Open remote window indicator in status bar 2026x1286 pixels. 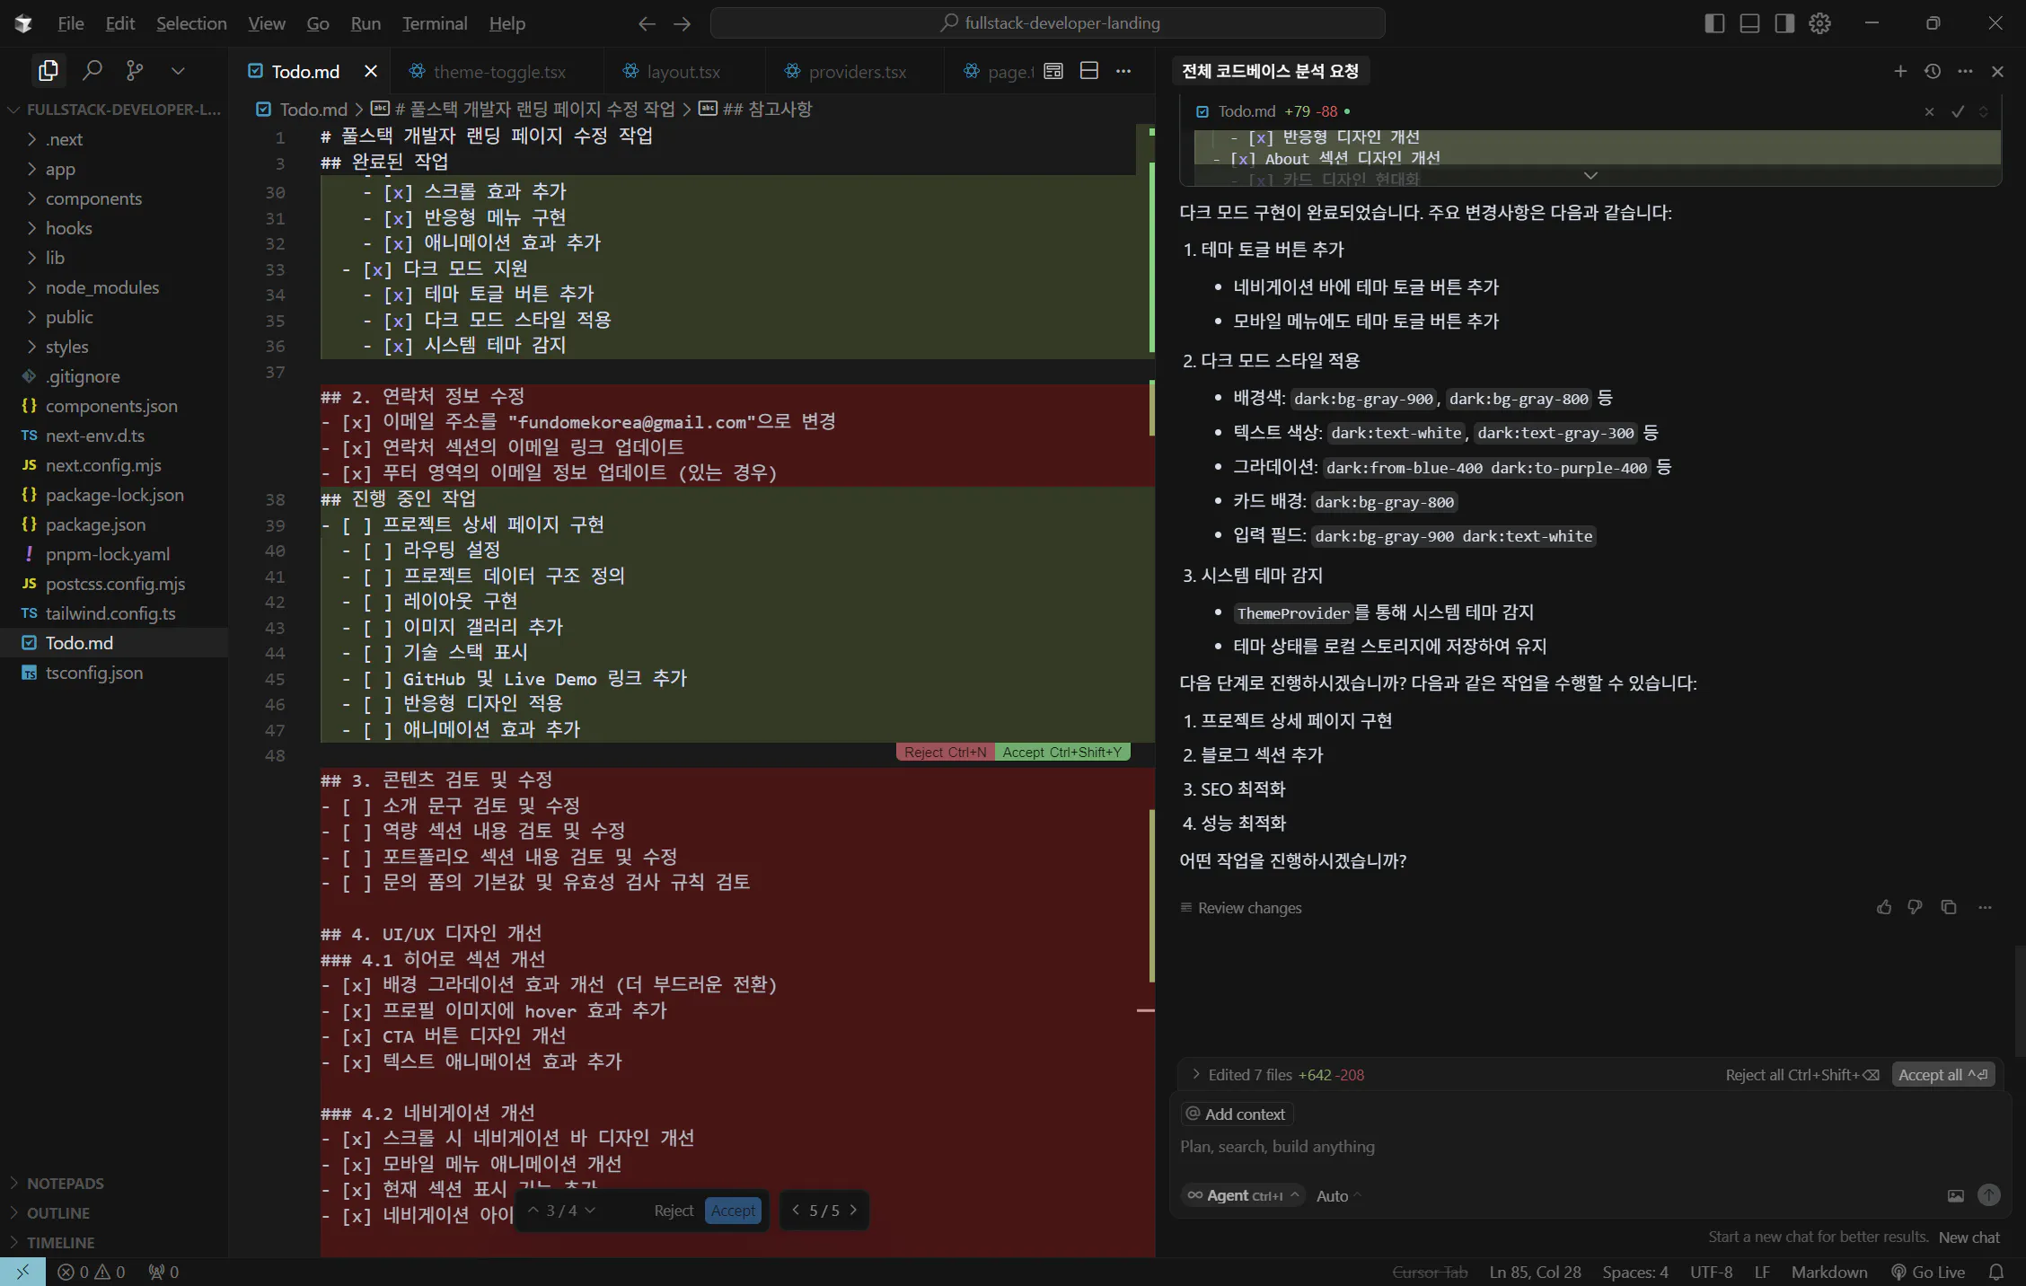coord(22,1273)
